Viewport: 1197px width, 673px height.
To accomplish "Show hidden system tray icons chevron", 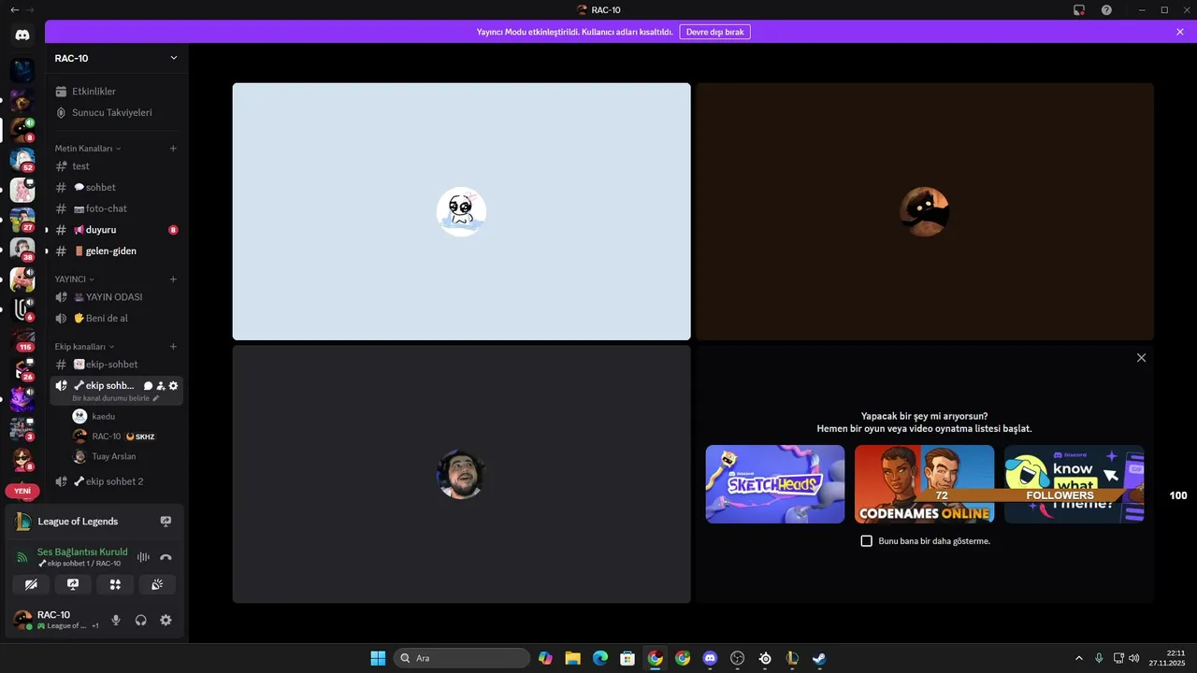I will click(1079, 658).
